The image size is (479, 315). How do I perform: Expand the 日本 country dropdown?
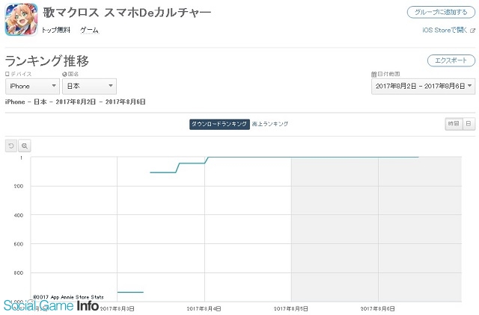pyautogui.click(x=89, y=86)
